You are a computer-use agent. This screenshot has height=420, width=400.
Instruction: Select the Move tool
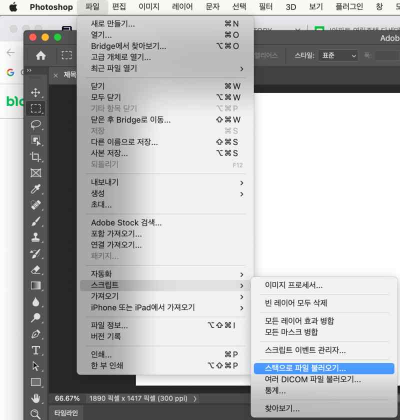35,92
